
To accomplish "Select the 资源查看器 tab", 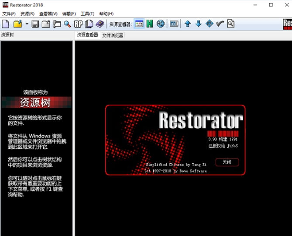I will coord(87,35).
